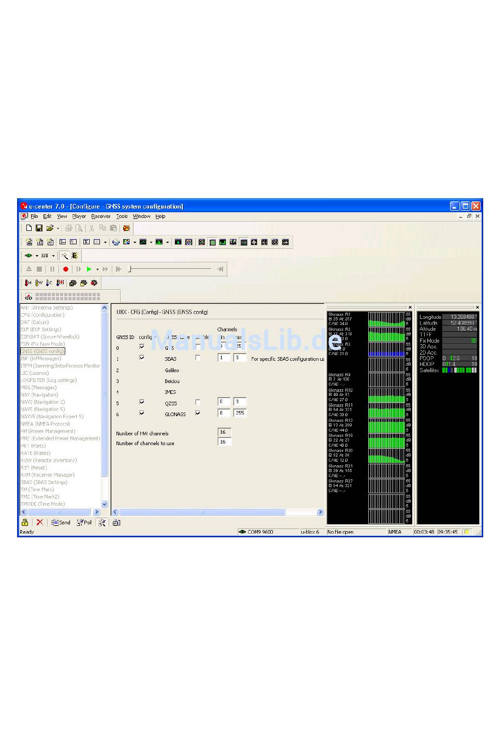Open the dropdown arrow beside the baudrate icon
492x735 pixels.
coord(53,256)
